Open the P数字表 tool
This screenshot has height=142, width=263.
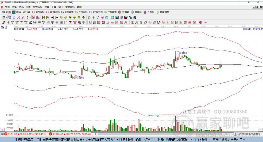tap(68, 12)
